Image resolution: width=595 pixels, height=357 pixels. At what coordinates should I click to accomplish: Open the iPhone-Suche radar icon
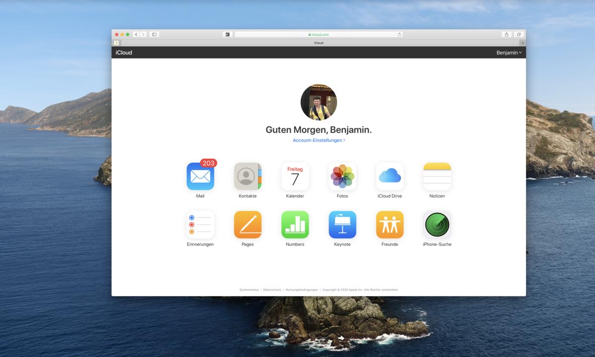(x=437, y=225)
